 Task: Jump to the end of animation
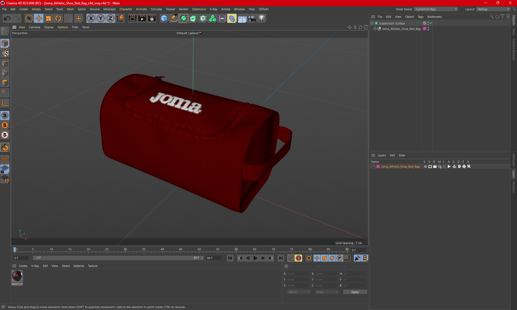pyautogui.click(x=281, y=258)
